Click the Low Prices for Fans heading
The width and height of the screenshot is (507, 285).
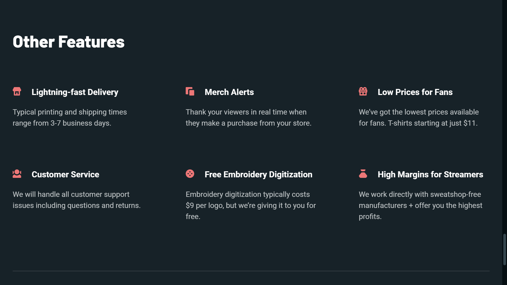(x=415, y=92)
